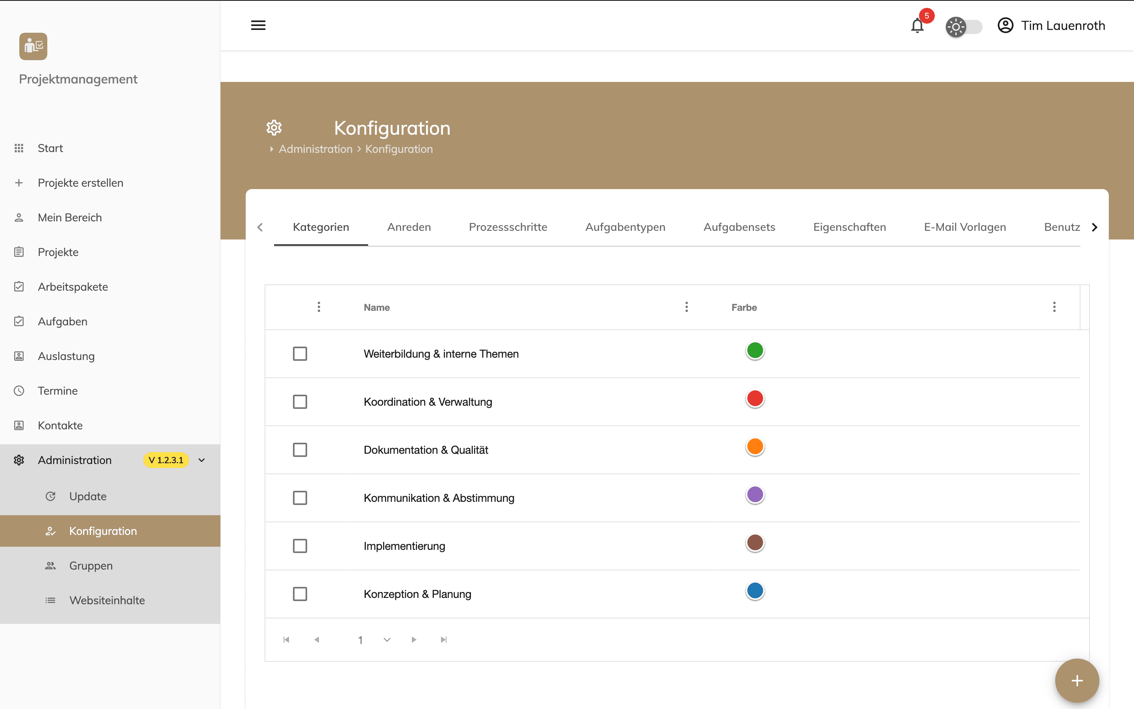Viewport: 1134px width, 709px height.
Task: Sort by the Name column header
Action: (x=377, y=308)
